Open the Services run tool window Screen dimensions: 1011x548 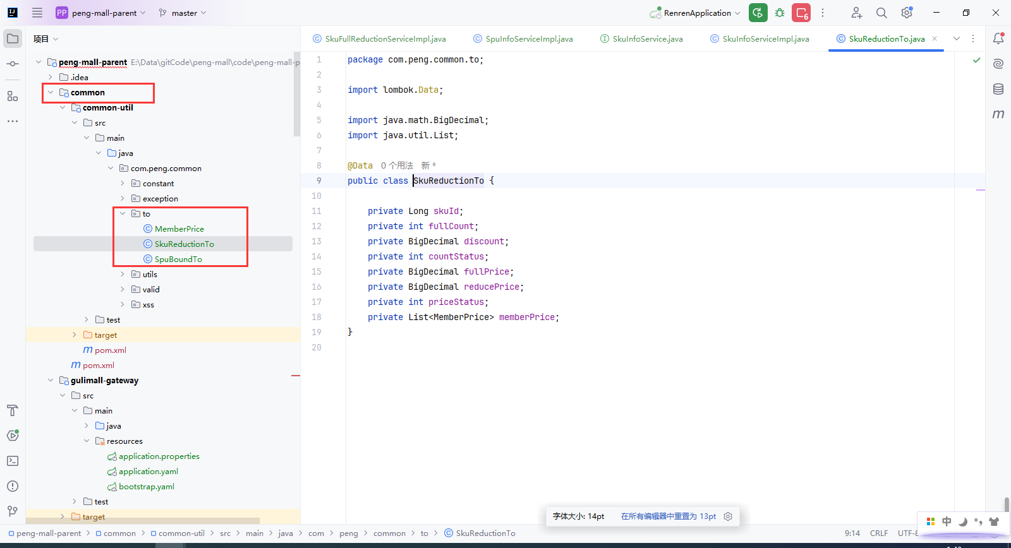(x=13, y=436)
